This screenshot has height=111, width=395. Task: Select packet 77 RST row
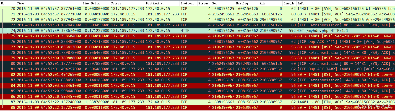[x=197, y=47]
